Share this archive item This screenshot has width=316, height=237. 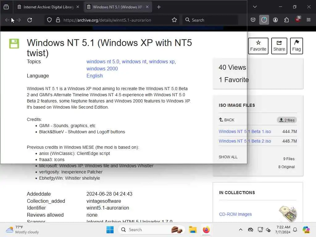coord(279,46)
